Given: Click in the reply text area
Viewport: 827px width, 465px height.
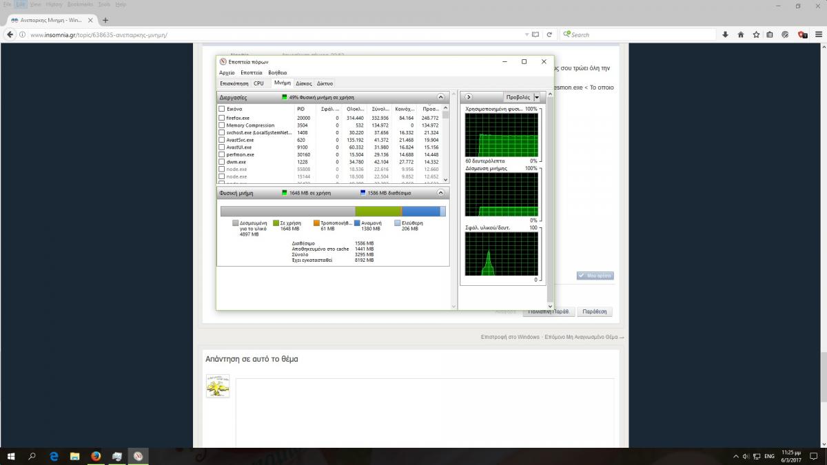Looking at the screenshot, I should 425,412.
